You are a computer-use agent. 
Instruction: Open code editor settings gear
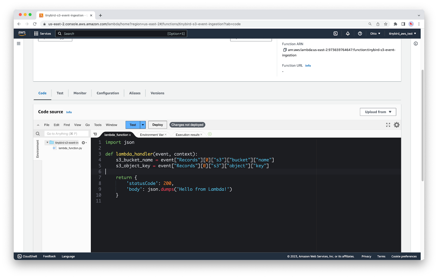pyautogui.click(x=396, y=125)
